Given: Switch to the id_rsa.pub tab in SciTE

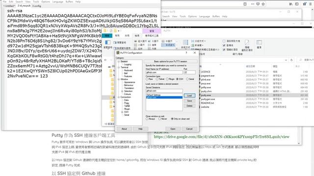Looking at the screenshot, I should click(24, 6).
